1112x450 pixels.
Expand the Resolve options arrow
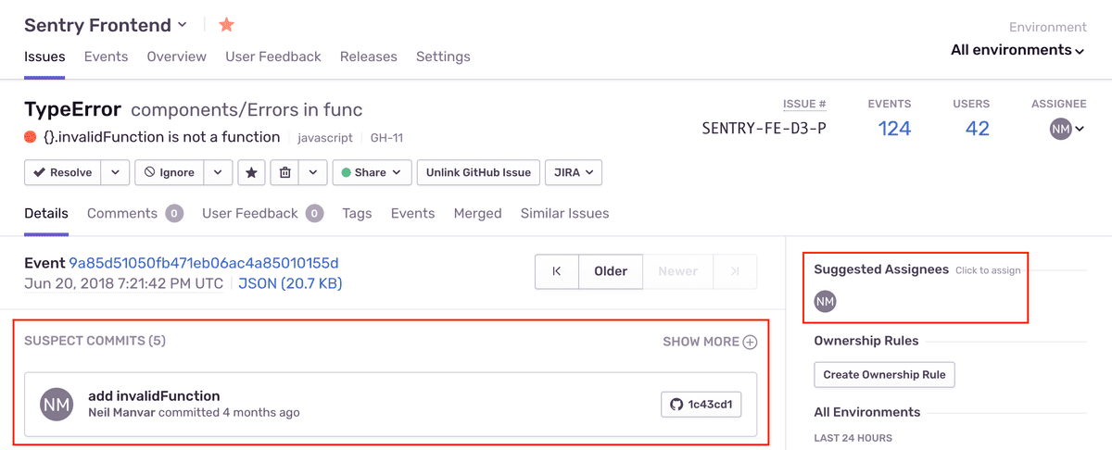pyautogui.click(x=115, y=172)
